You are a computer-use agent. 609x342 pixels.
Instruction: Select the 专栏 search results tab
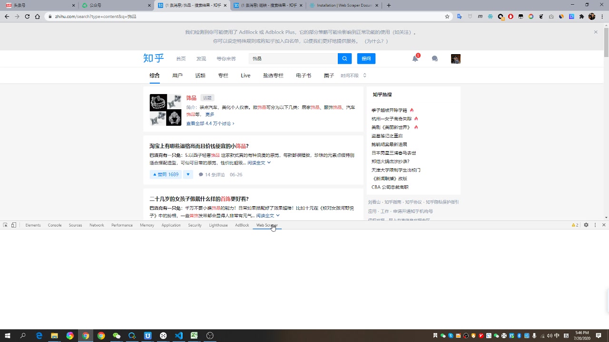pyautogui.click(x=223, y=76)
